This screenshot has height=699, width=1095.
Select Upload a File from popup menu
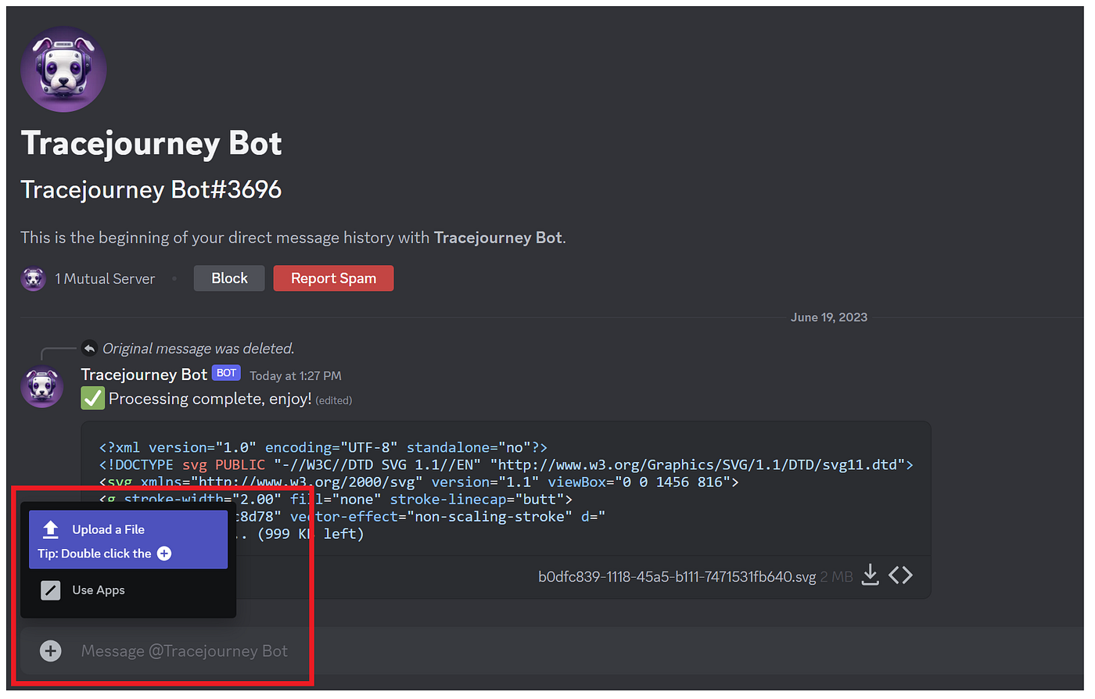[x=108, y=529]
